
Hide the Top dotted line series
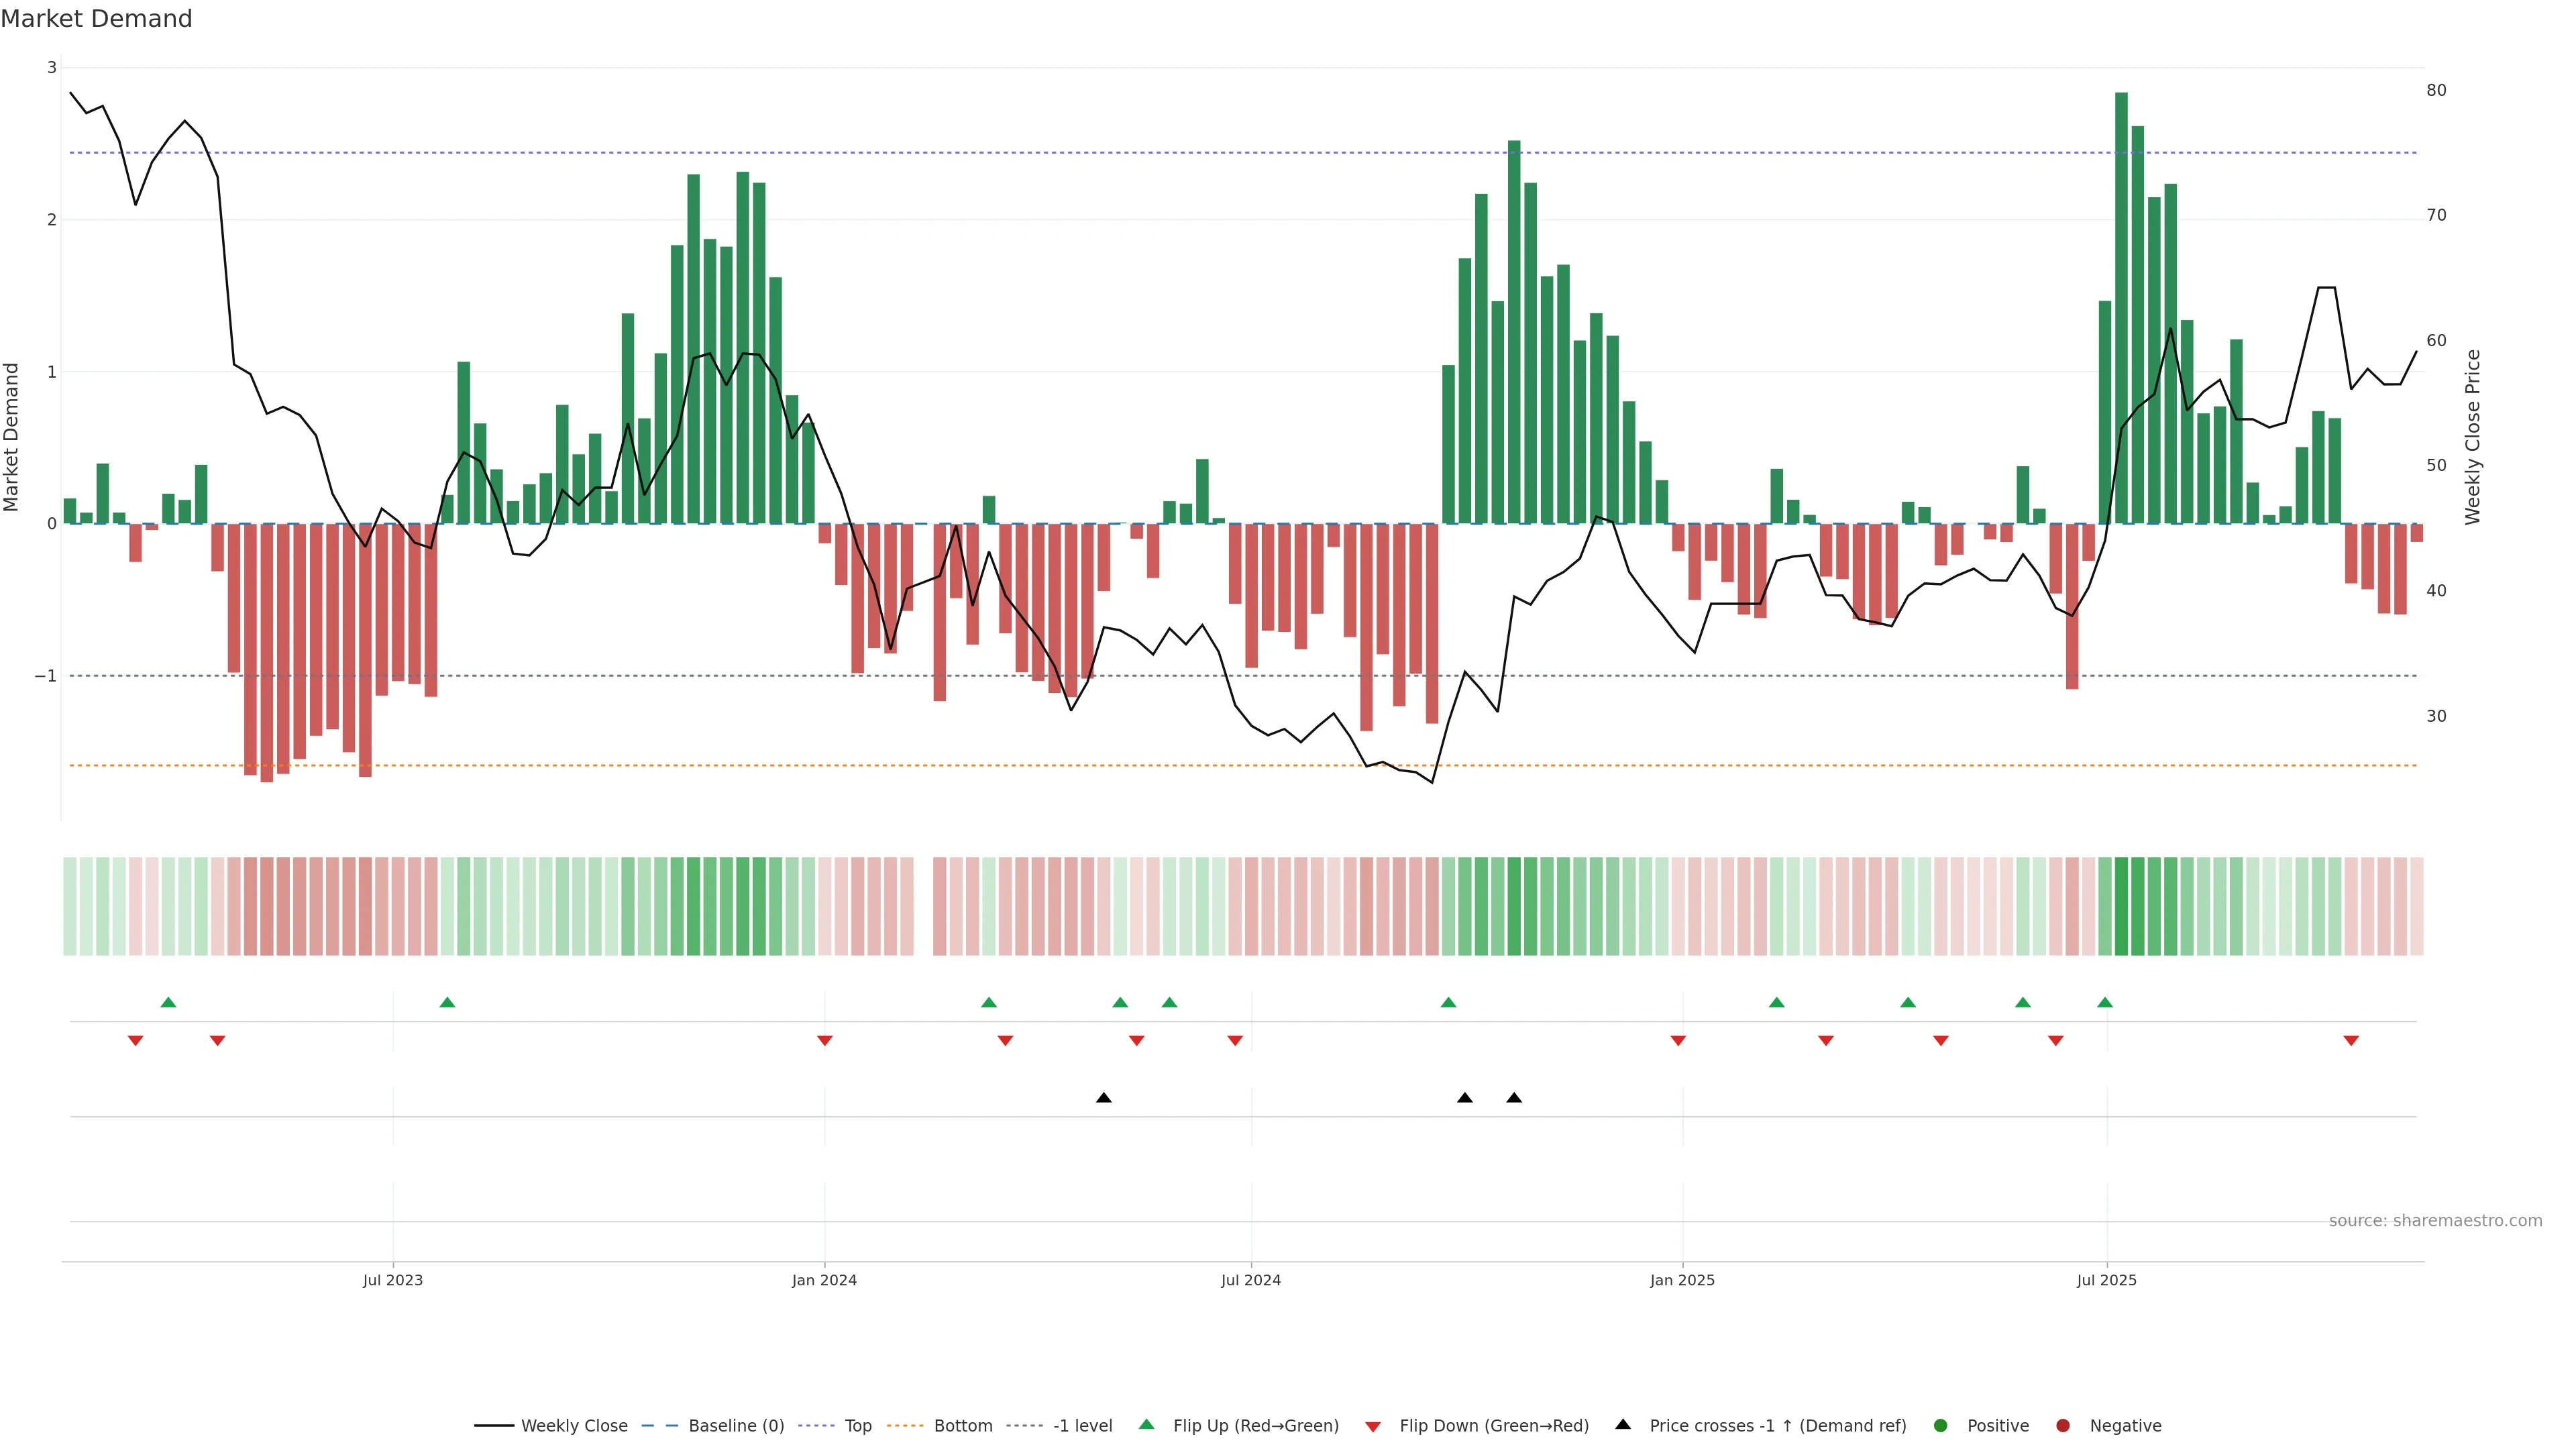pos(857,1425)
